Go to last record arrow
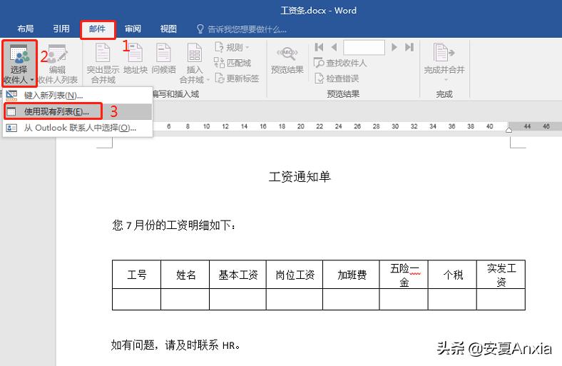Image resolution: width=562 pixels, height=366 pixels. coord(409,47)
